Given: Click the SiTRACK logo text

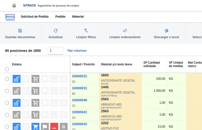Looking at the screenshot, I should (30, 5).
